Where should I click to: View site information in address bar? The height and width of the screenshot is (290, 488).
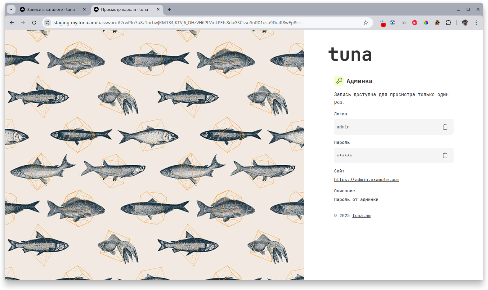(x=47, y=23)
